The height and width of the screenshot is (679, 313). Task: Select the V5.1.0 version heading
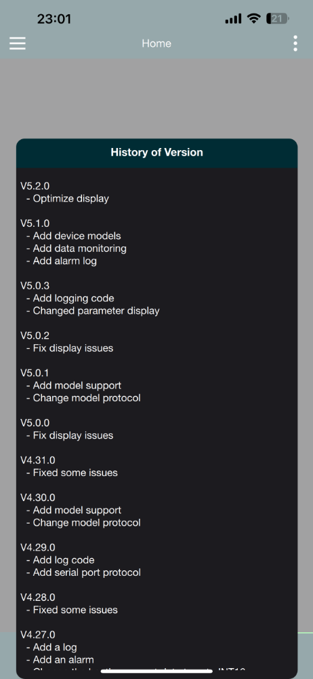35,223
